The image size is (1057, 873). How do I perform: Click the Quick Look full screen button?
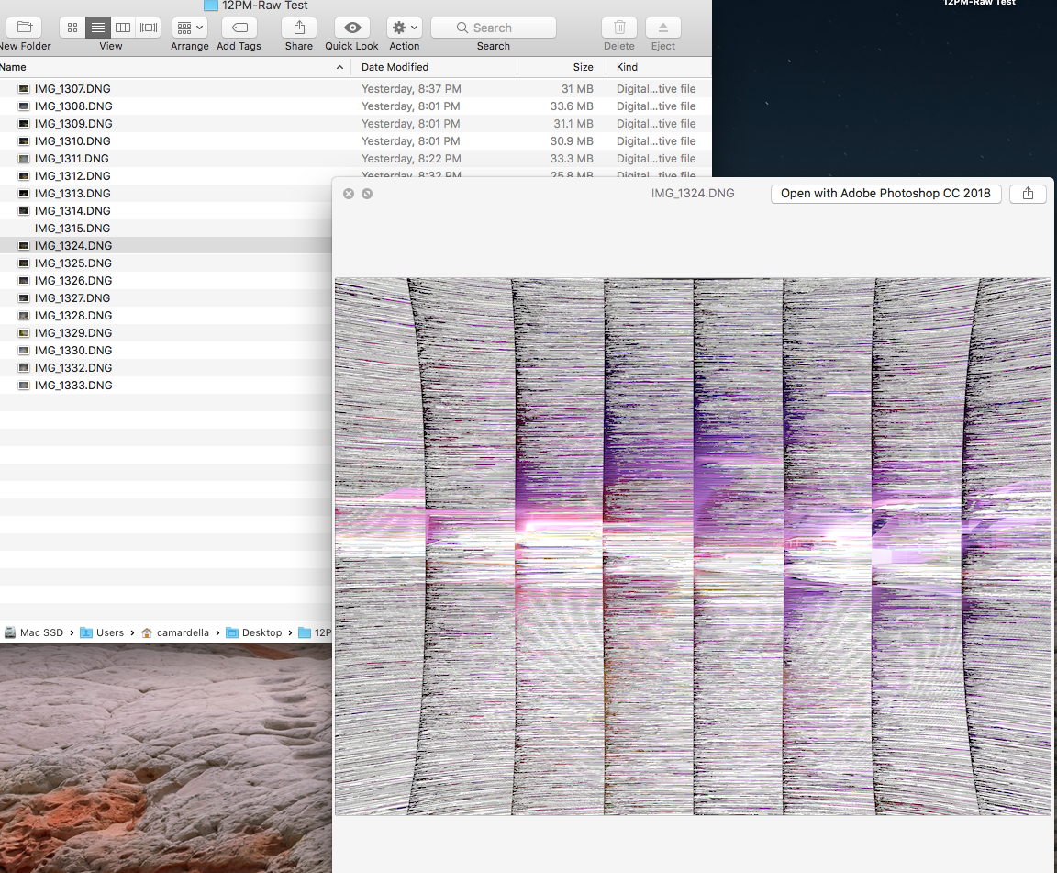point(367,194)
